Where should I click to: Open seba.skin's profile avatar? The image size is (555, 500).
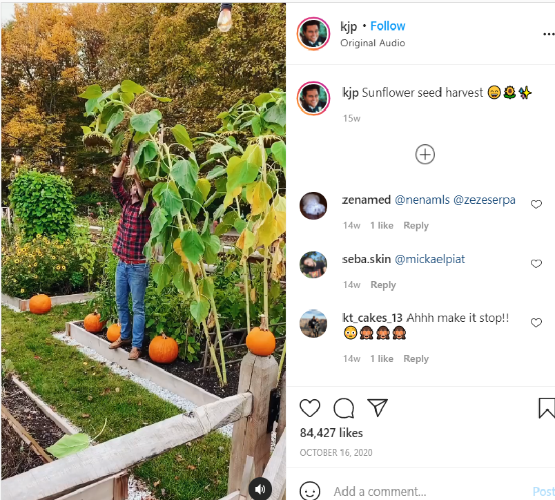[x=314, y=265]
